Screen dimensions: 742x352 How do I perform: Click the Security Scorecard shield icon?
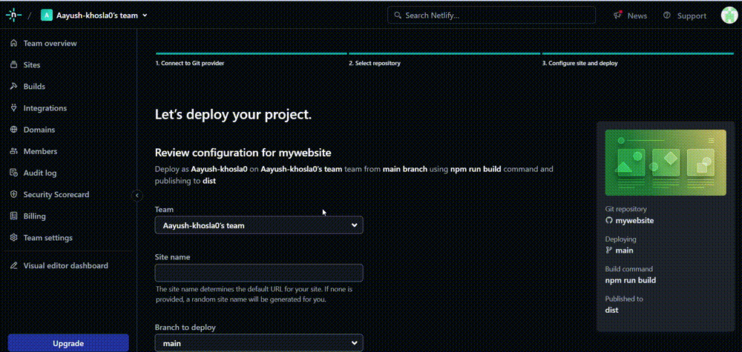[13, 194]
